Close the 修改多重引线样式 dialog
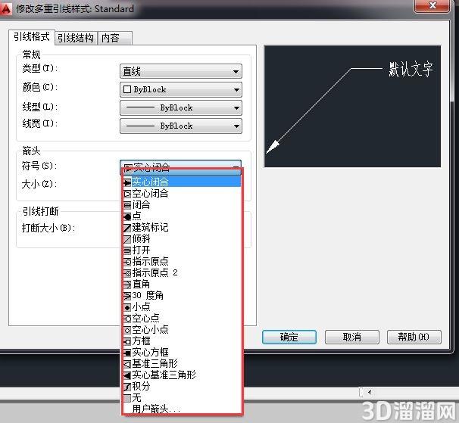This screenshot has height=423, width=459. [x=432, y=6]
